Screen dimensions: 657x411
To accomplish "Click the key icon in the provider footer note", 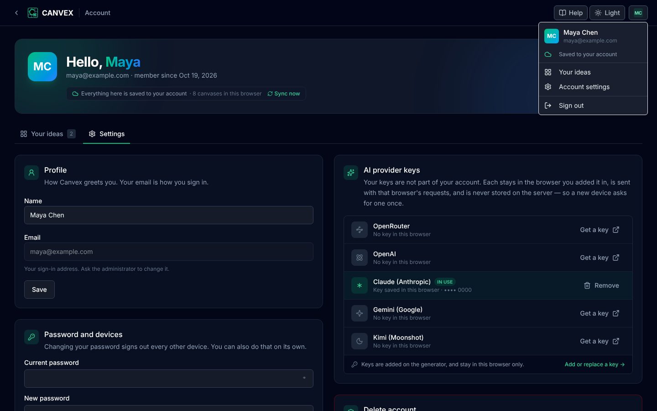I will (x=355, y=364).
